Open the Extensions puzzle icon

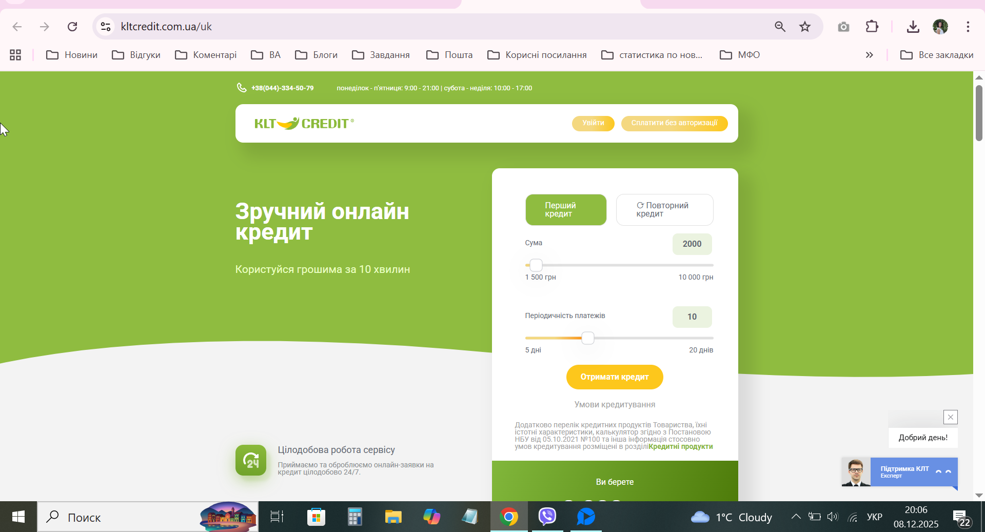click(872, 27)
